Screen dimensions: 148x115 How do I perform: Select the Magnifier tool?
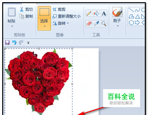pyautogui.click(x=104, y=24)
